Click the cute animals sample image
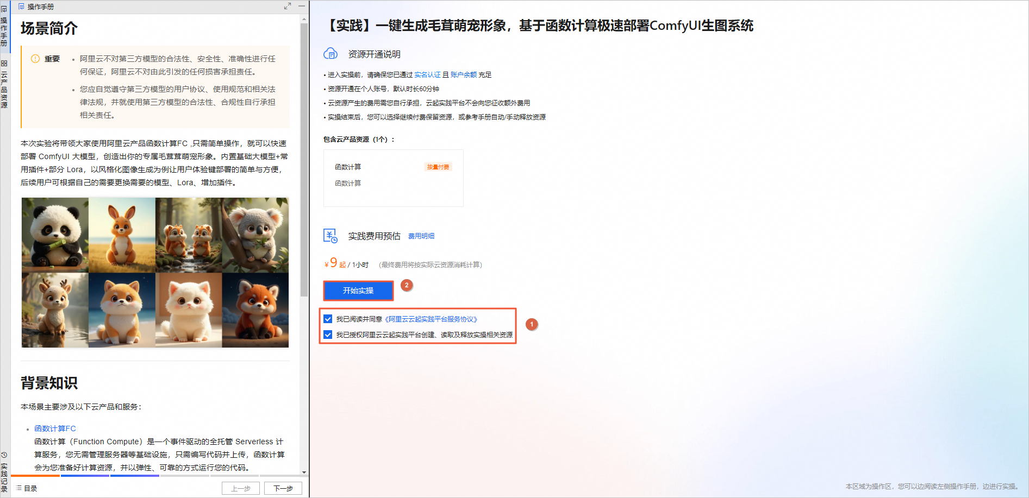The height and width of the screenshot is (498, 1029). point(155,272)
